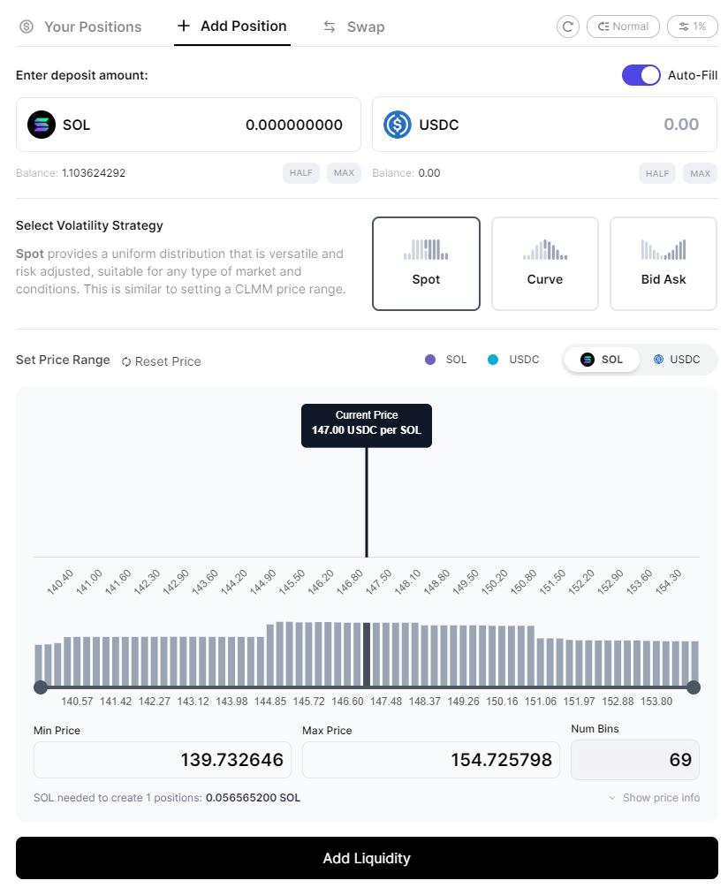Image resolution: width=728 pixels, height=888 pixels.
Task: Select the Curve strategy chart icon
Action: coord(545,250)
